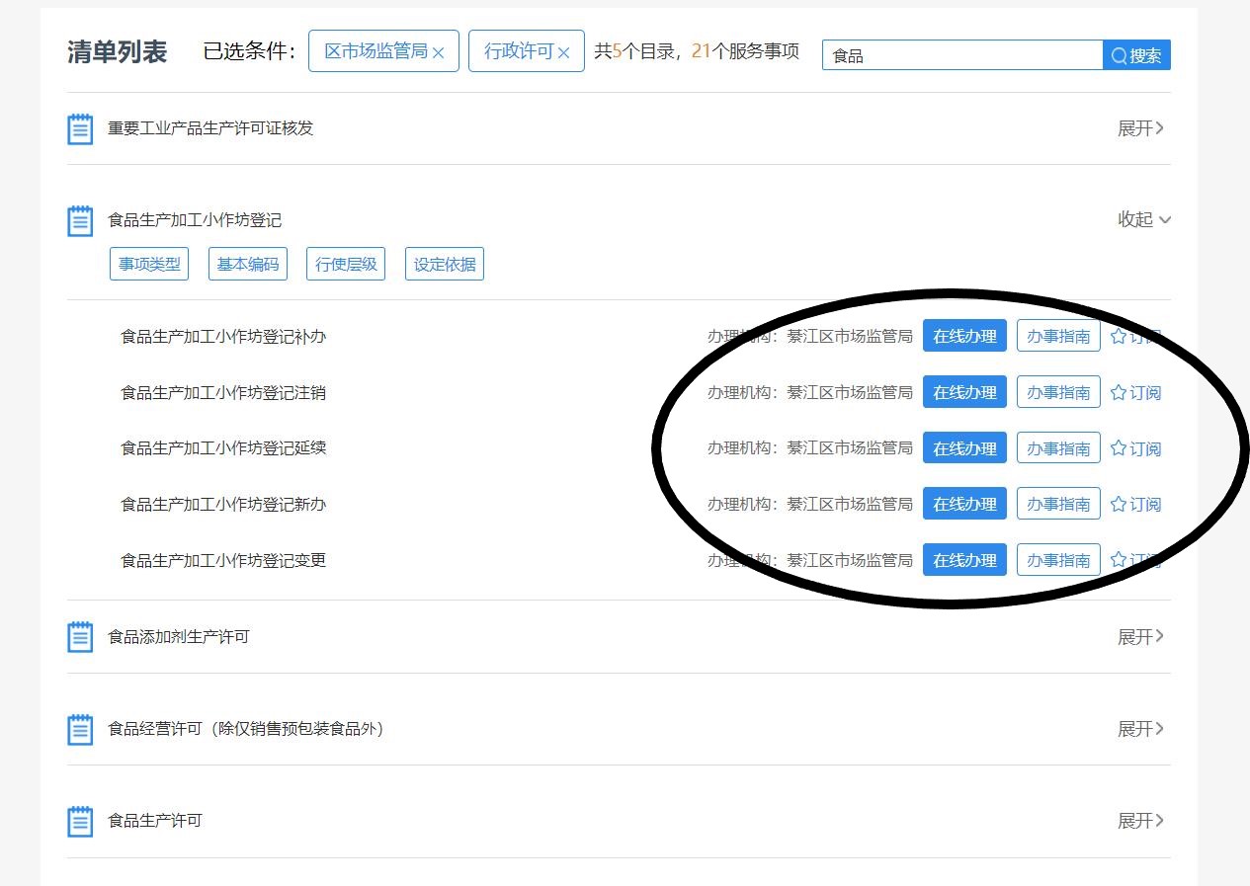Select the 事项类型 tab
Screen dimensions: 1250x886
(x=149, y=265)
